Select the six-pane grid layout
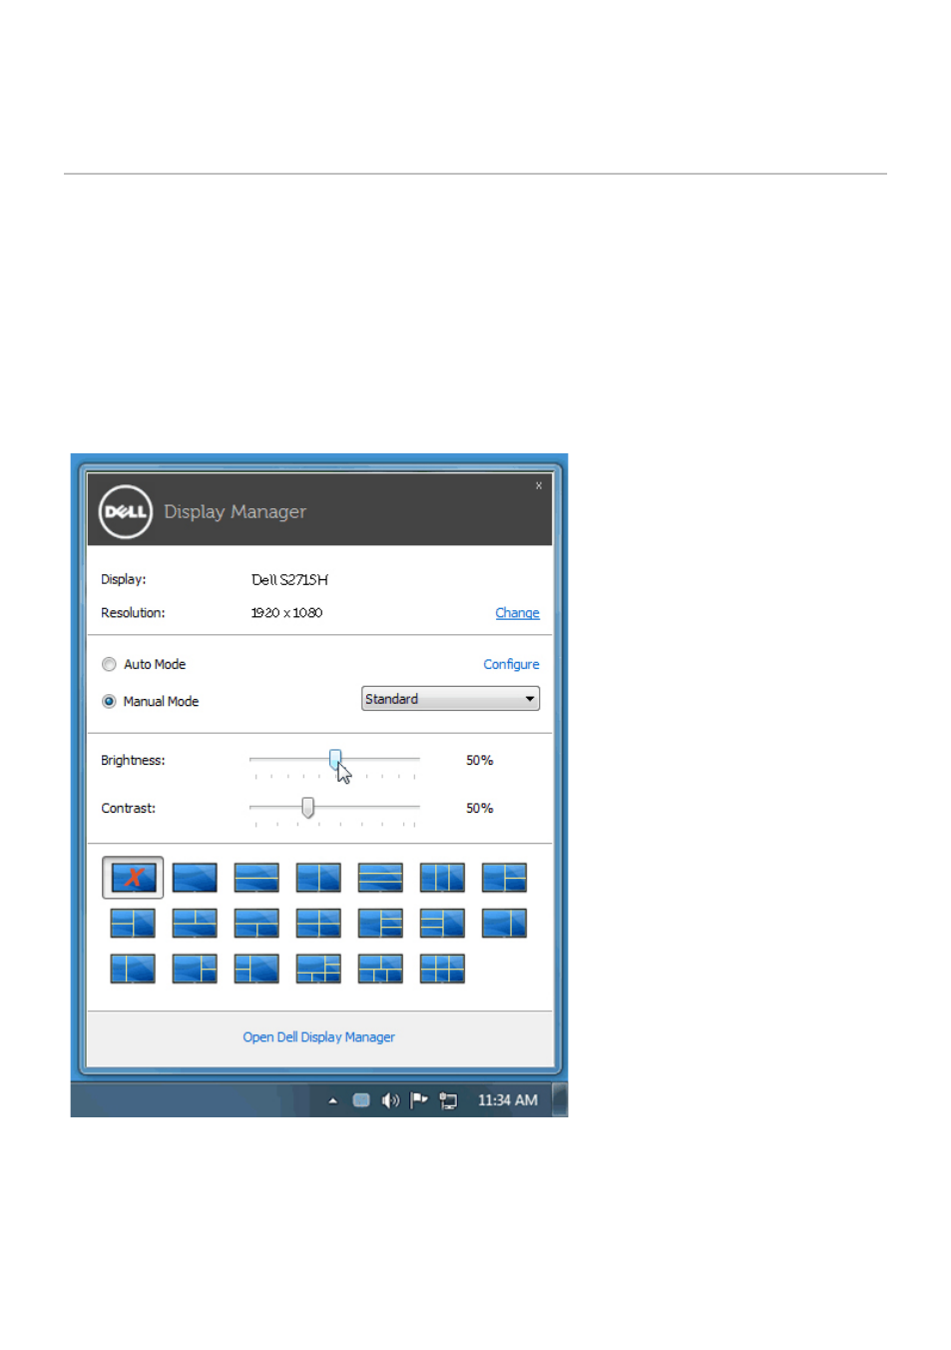The image size is (951, 1350). (x=442, y=969)
